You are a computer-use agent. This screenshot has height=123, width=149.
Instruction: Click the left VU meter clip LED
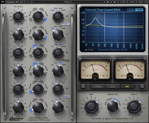point(108,63)
